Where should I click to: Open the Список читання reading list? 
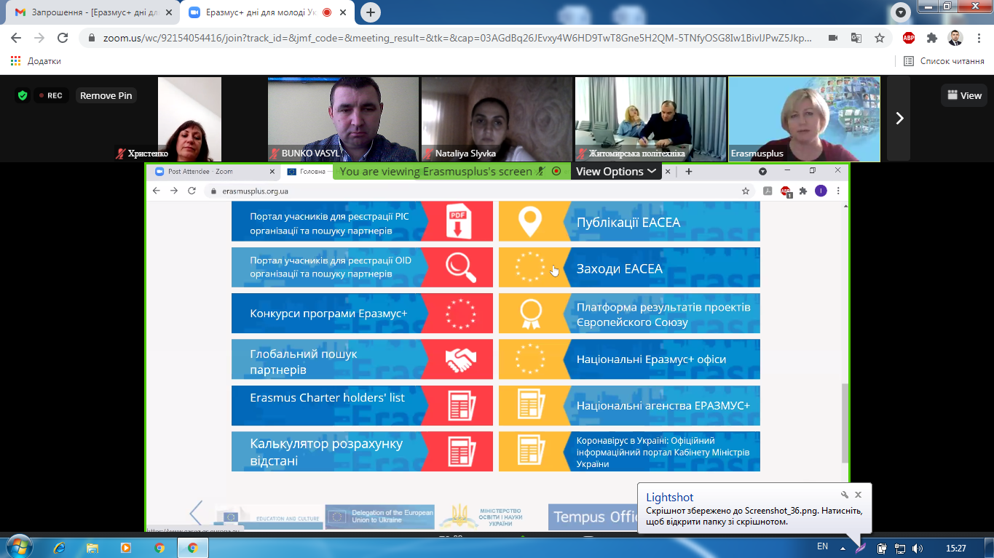[x=944, y=61]
